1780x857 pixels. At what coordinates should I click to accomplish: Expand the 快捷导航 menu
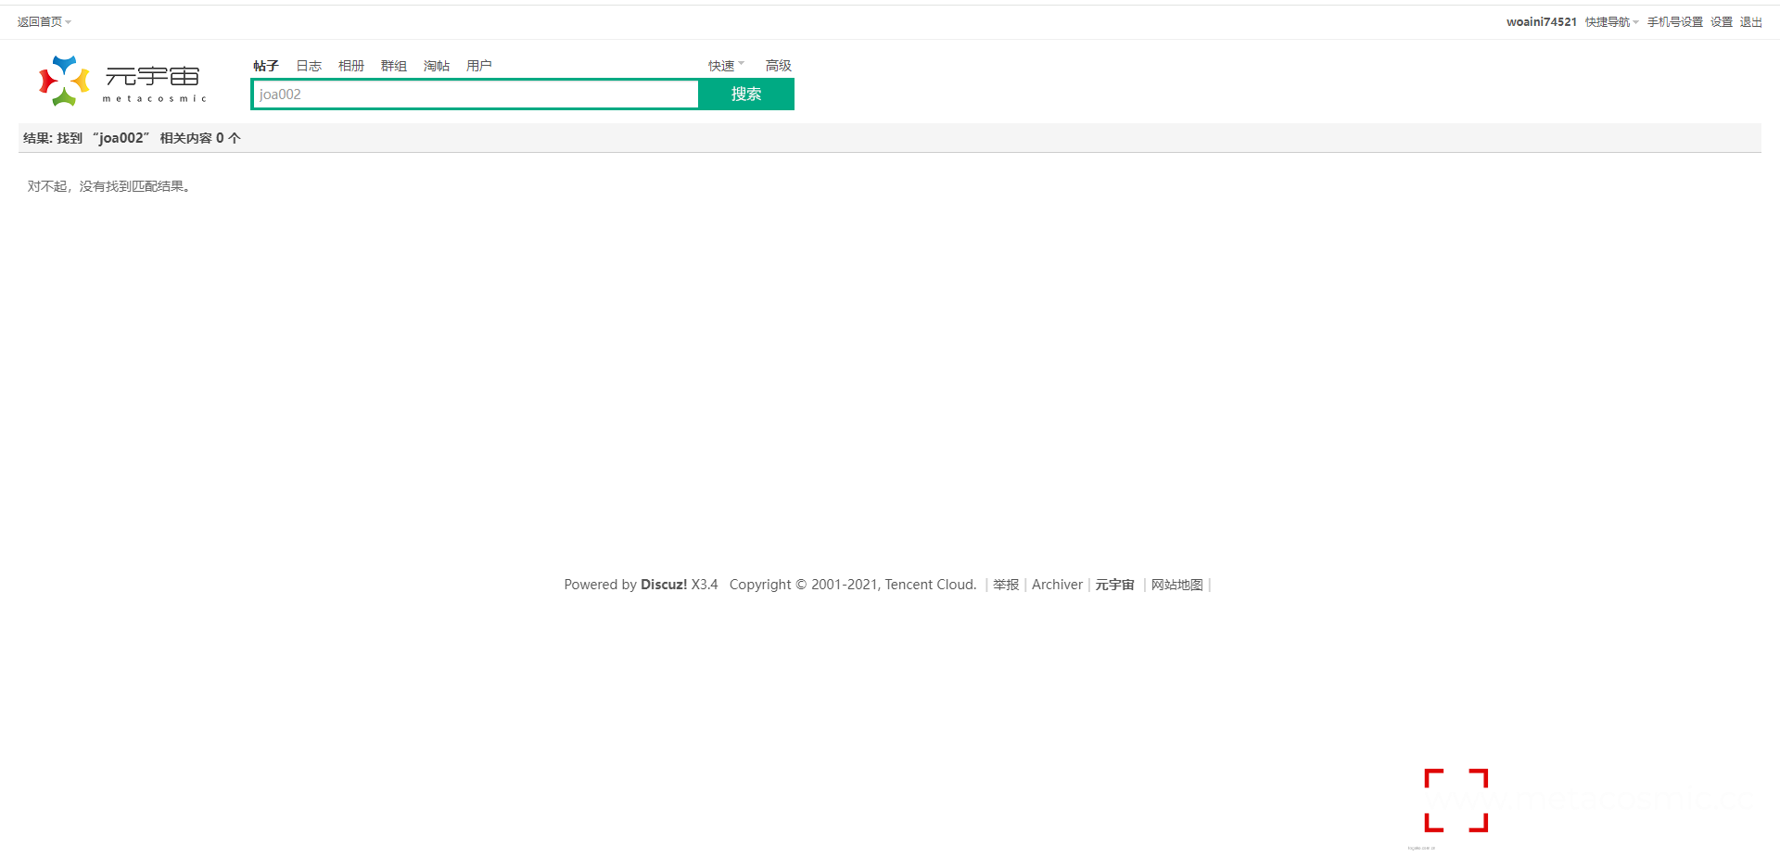point(1611,22)
